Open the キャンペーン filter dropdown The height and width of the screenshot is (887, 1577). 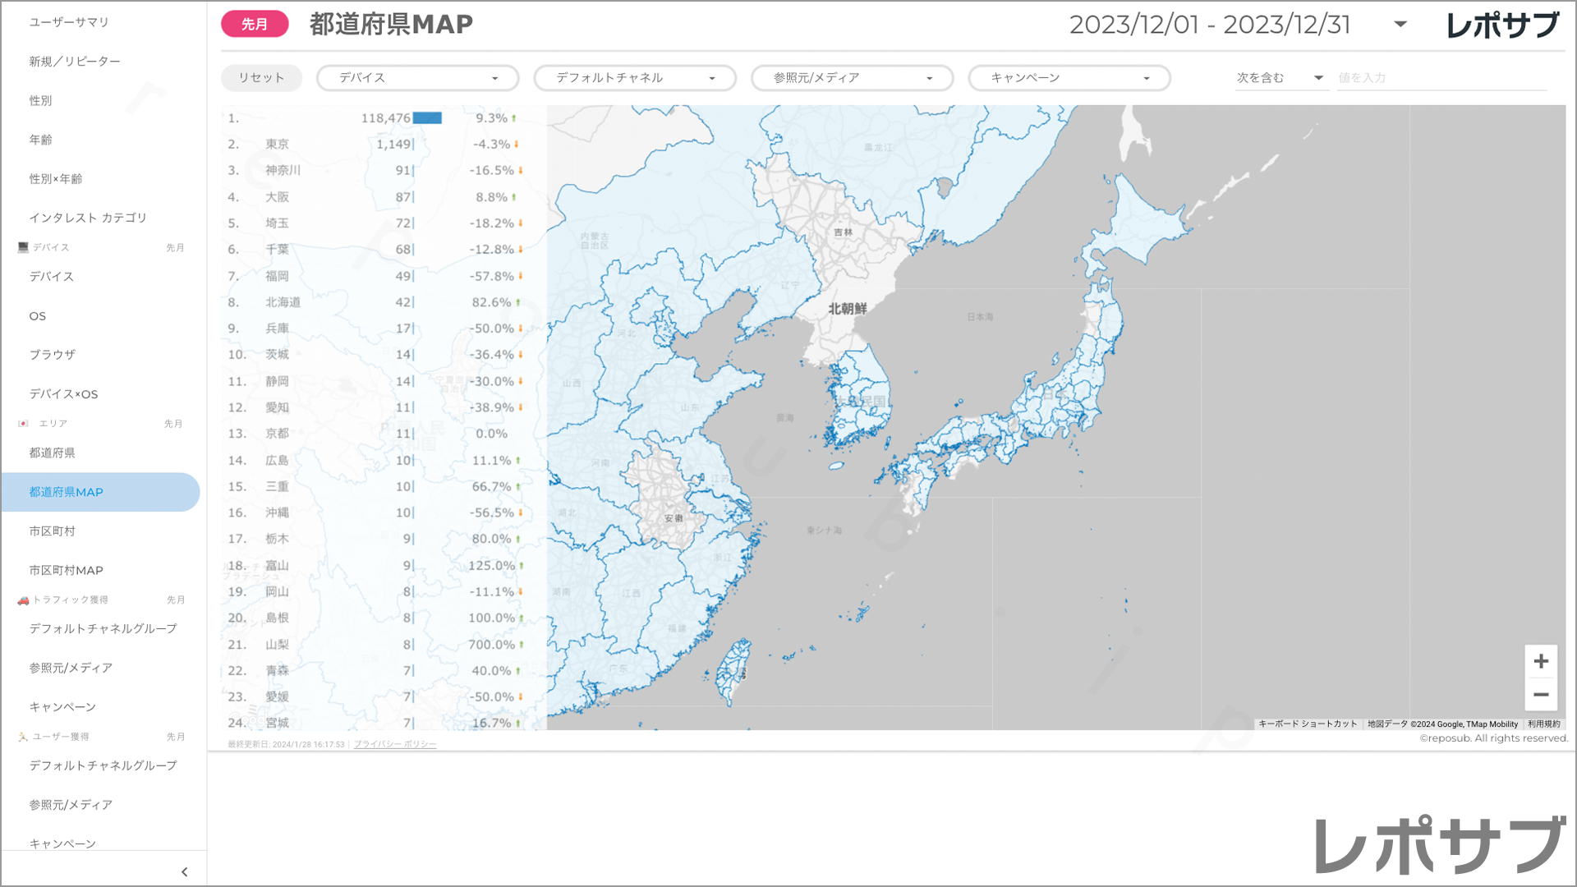pos(1069,78)
